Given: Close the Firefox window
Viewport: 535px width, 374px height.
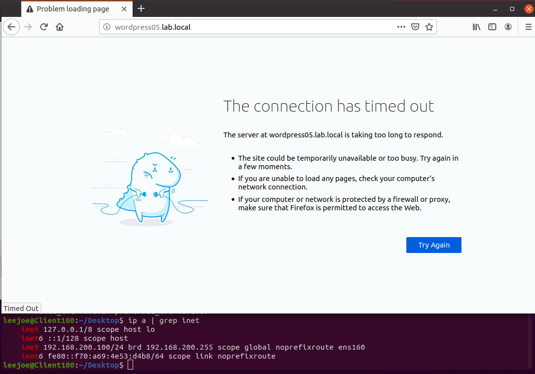Looking at the screenshot, I should pos(529,9).
